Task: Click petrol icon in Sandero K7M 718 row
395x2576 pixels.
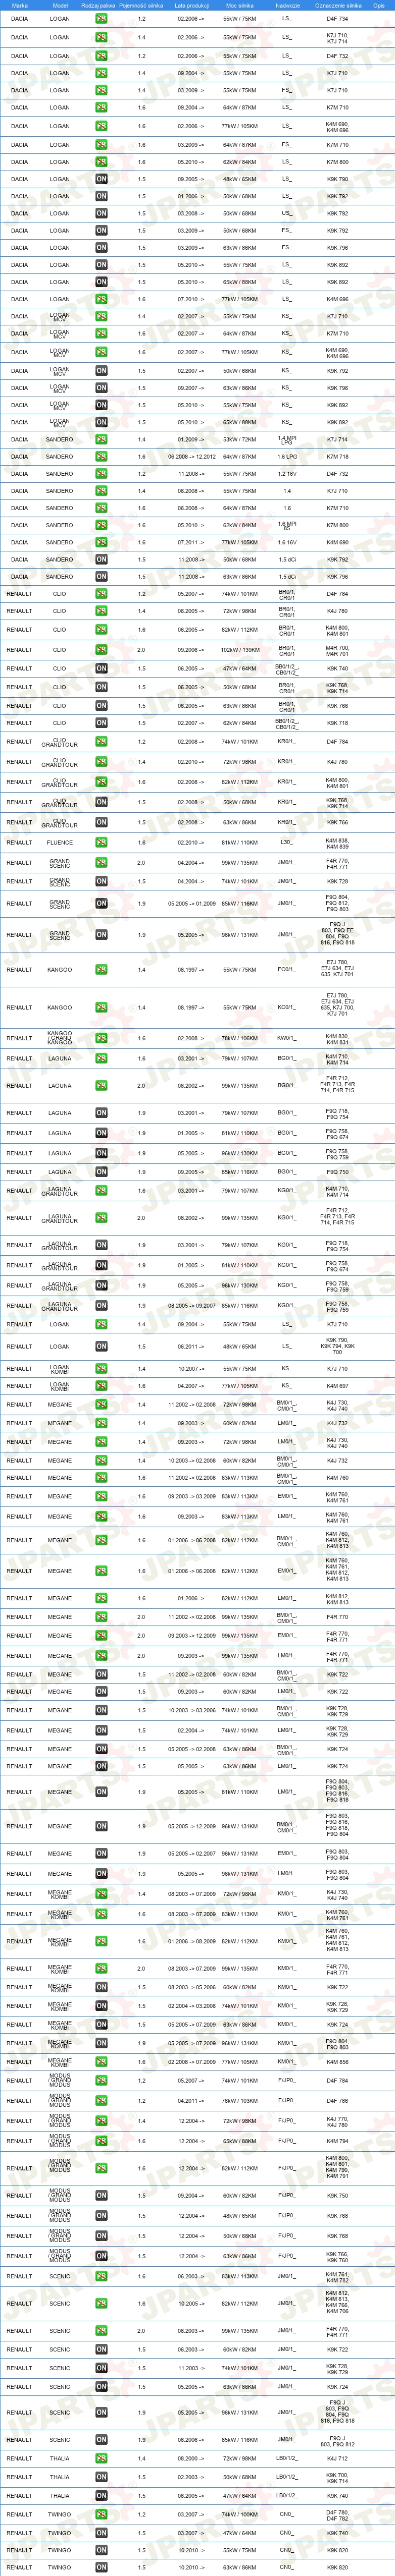Action: pos(101,456)
